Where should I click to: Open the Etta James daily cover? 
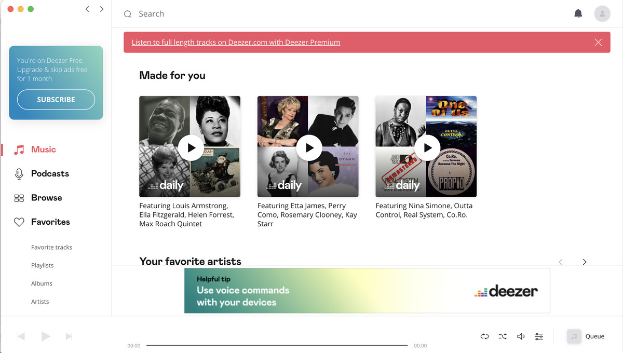pyautogui.click(x=308, y=146)
